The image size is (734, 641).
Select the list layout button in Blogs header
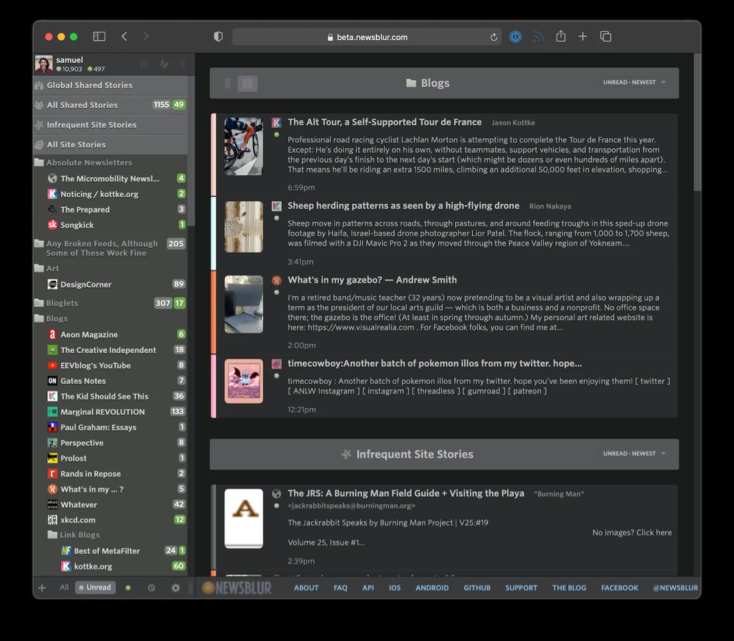tap(228, 84)
